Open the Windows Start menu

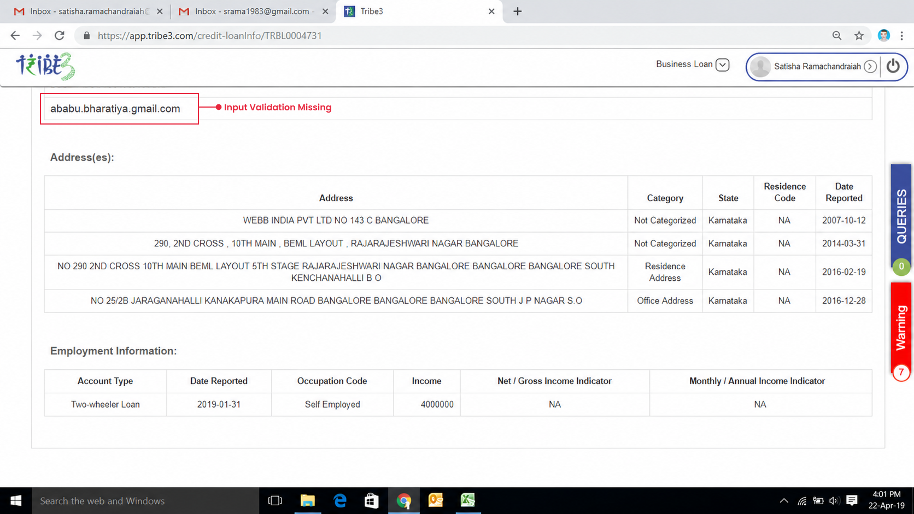tap(16, 500)
